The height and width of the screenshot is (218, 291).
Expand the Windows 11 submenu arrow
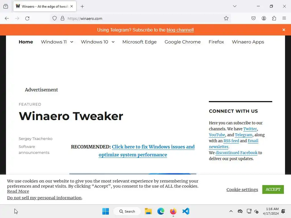[x=72, y=42]
